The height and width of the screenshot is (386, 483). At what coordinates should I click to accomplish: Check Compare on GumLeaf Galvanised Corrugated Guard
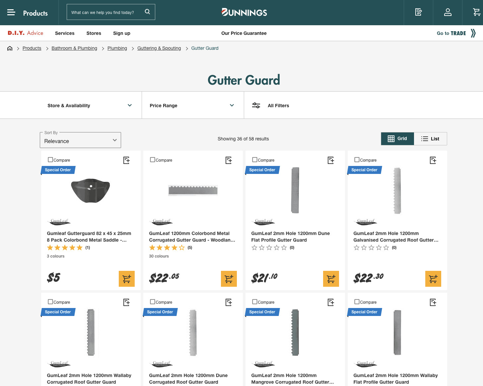(x=357, y=160)
